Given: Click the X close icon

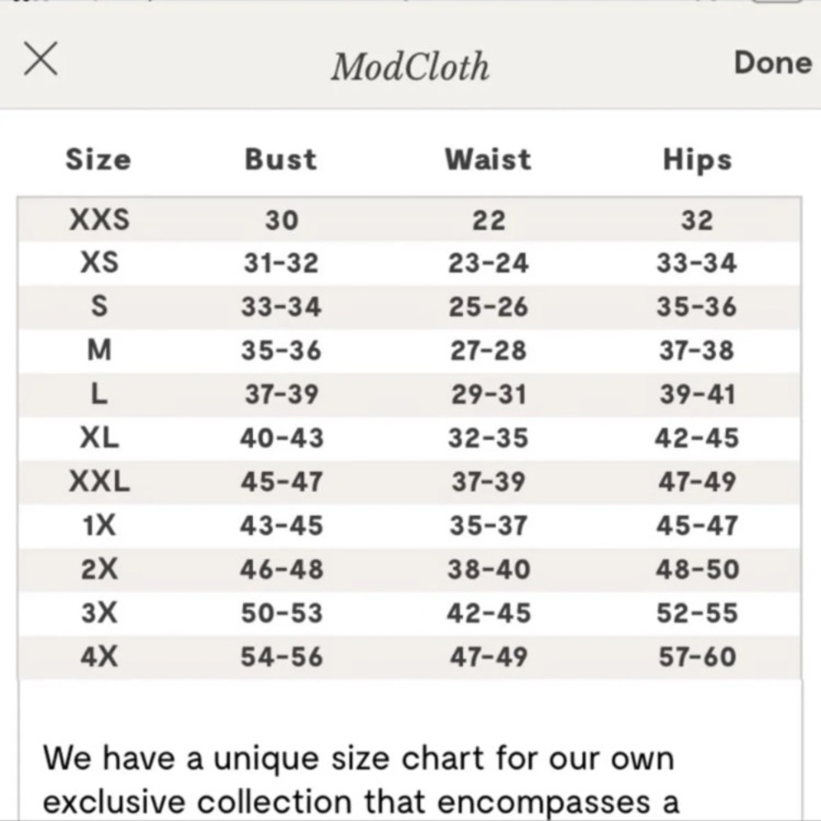Looking at the screenshot, I should (x=39, y=58).
